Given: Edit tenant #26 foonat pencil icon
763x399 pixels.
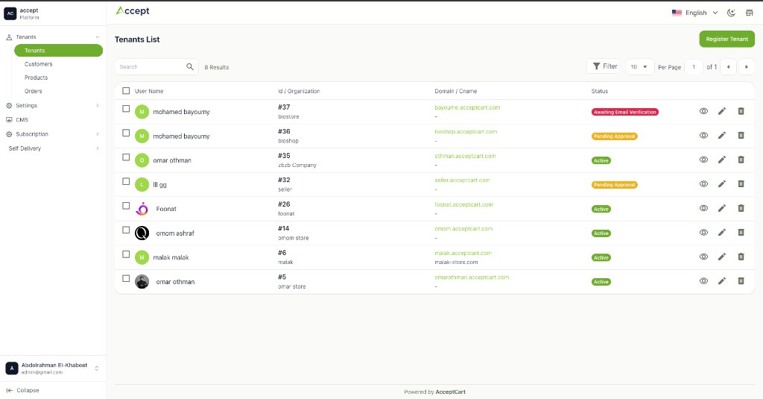Looking at the screenshot, I should tap(722, 208).
